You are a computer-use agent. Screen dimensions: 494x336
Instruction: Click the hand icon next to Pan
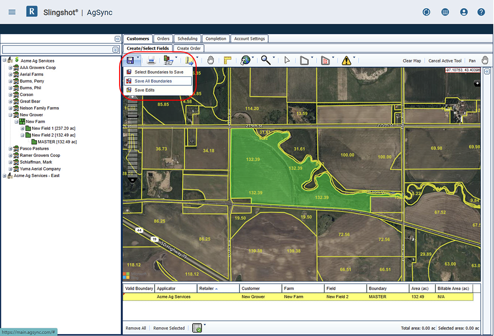(485, 60)
